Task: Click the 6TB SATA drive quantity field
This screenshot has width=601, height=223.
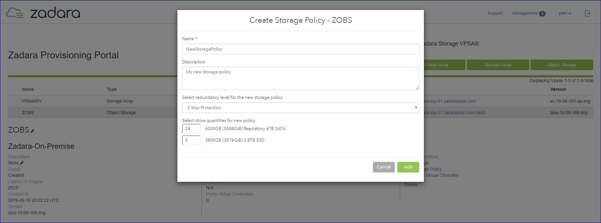Action: pos(191,128)
